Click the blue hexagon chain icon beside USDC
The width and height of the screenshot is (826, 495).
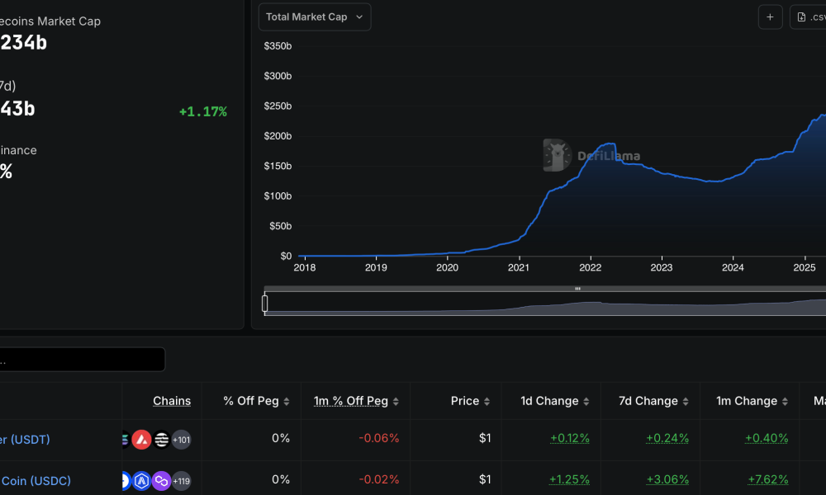pyautogui.click(x=141, y=480)
